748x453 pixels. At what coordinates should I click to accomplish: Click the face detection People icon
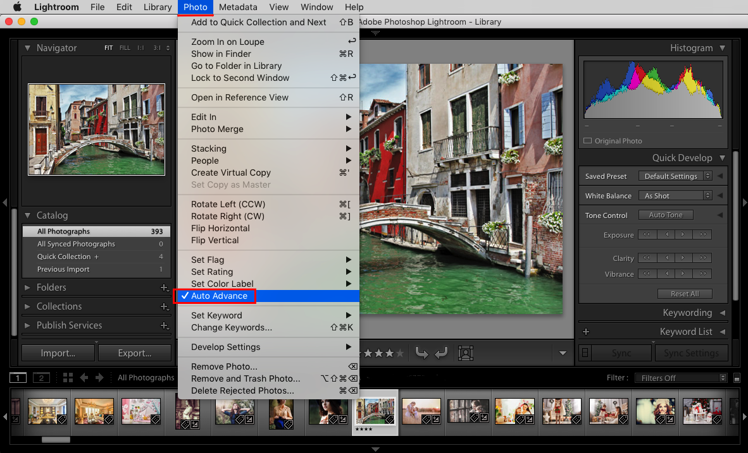[466, 353]
